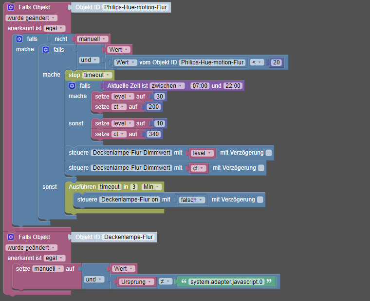Open the '<' comparison operator dropdown

(257, 62)
